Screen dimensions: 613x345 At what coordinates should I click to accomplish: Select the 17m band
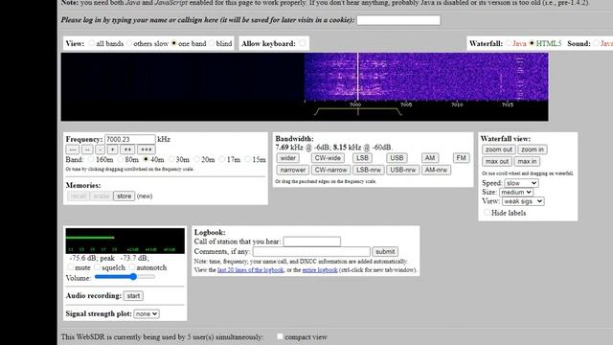click(x=222, y=159)
